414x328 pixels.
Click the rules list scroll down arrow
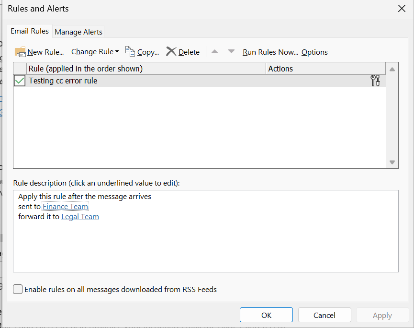tap(392, 162)
